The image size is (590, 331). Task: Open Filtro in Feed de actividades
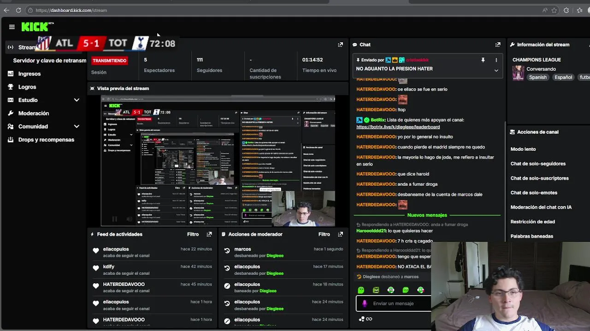point(193,234)
